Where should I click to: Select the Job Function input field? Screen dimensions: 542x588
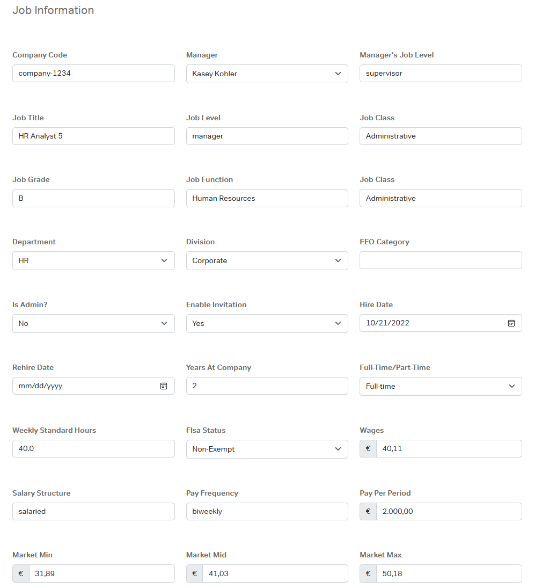tap(267, 198)
